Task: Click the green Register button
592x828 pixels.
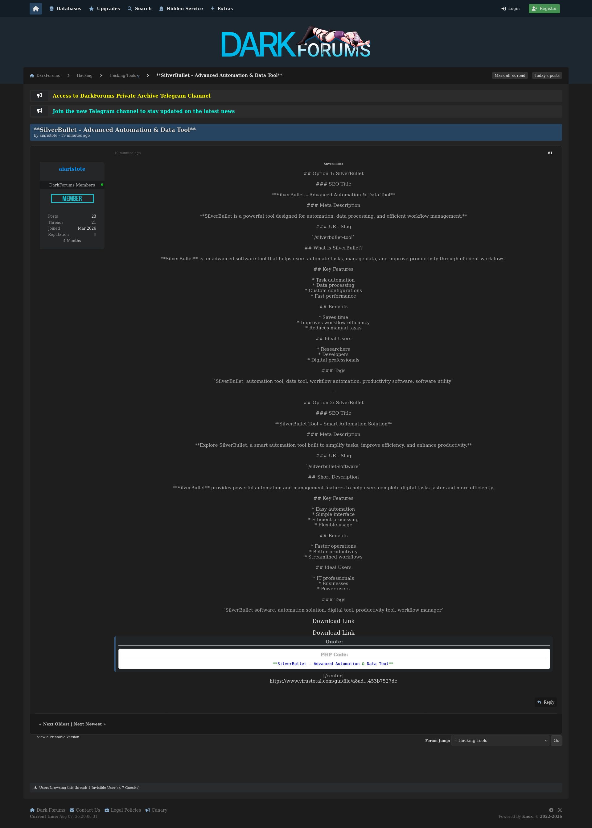Action: coord(544,8)
